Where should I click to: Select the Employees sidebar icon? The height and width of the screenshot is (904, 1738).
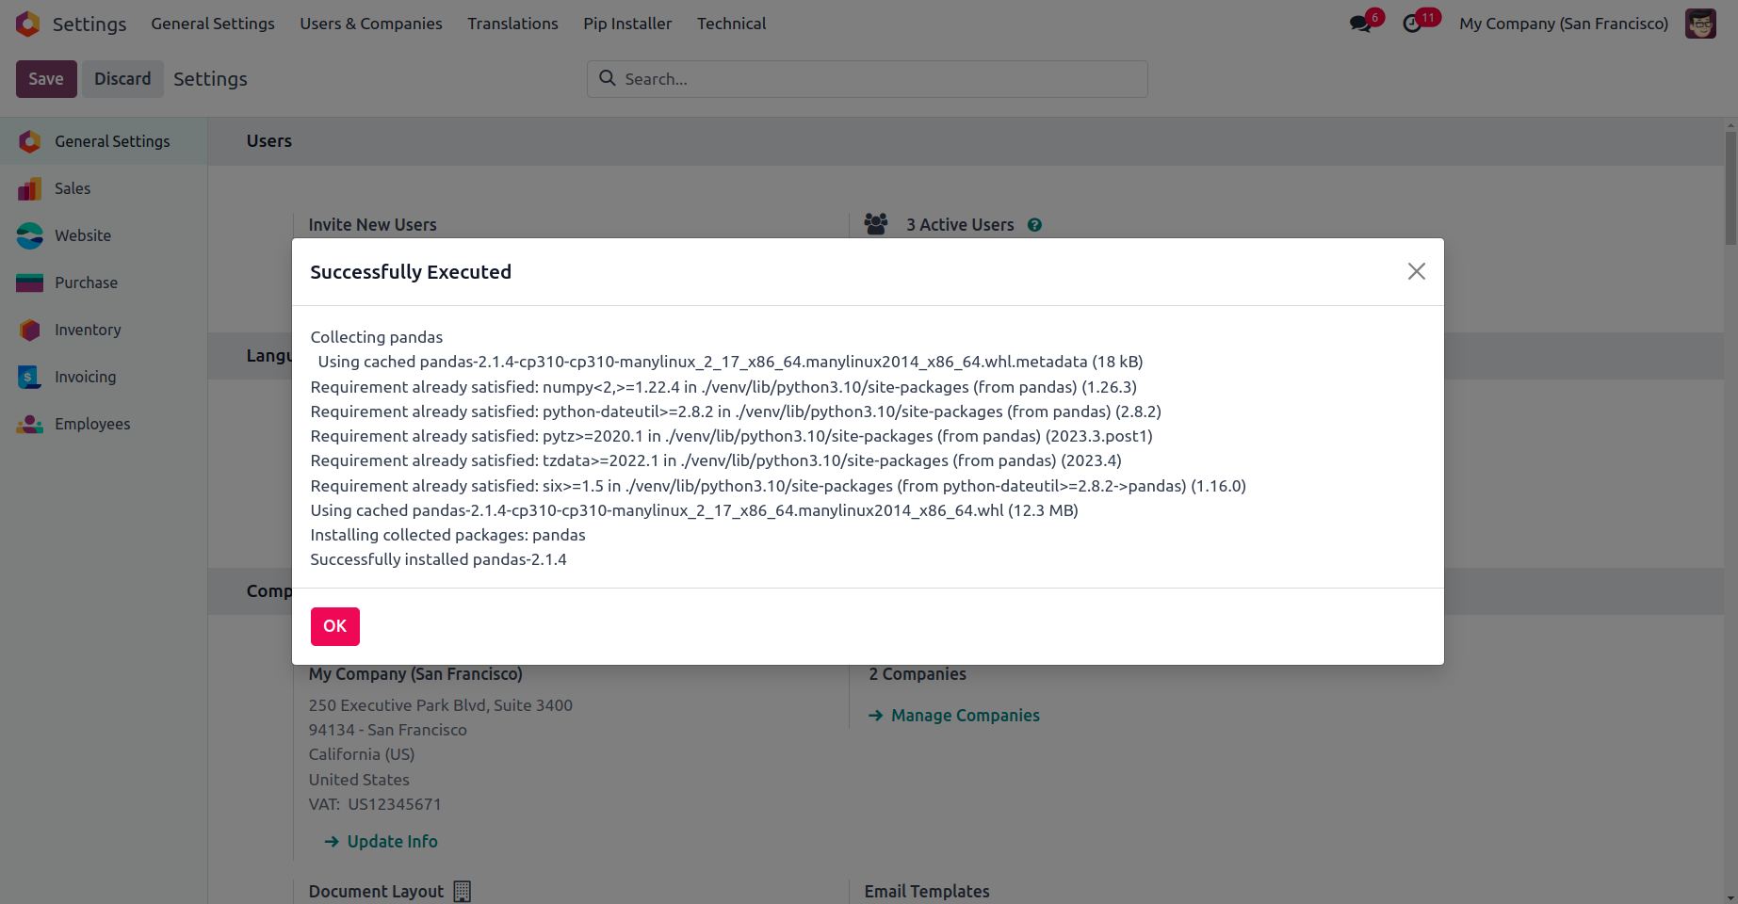(30, 424)
